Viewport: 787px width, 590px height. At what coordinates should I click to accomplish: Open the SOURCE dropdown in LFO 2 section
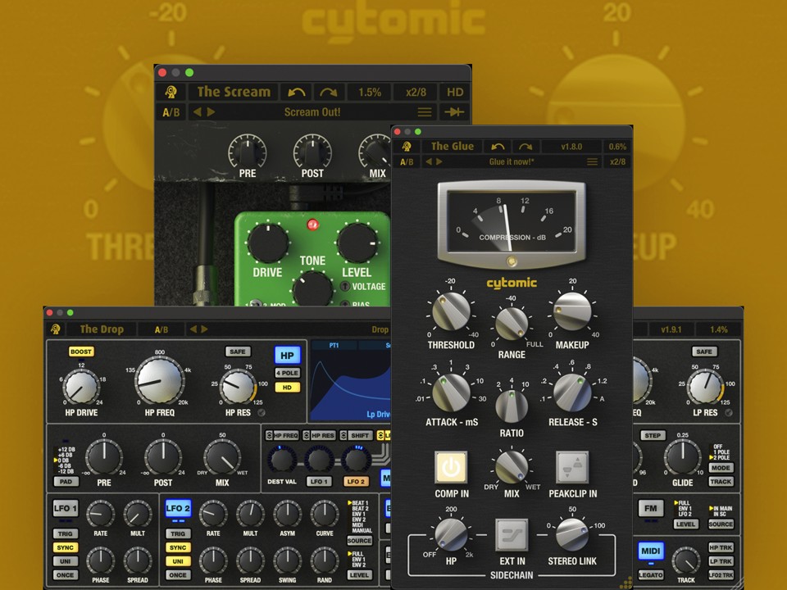coord(359,539)
